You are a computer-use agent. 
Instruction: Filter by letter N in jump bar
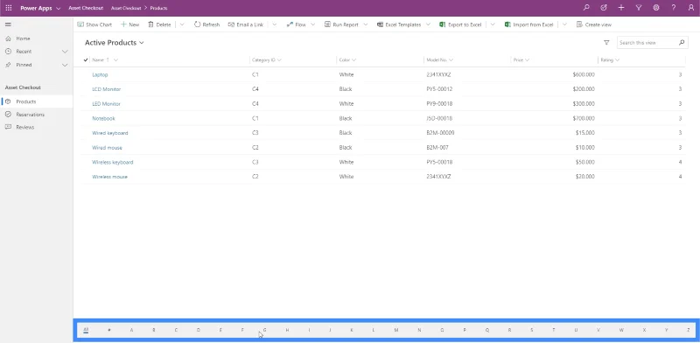pyautogui.click(x=419, y=330)
